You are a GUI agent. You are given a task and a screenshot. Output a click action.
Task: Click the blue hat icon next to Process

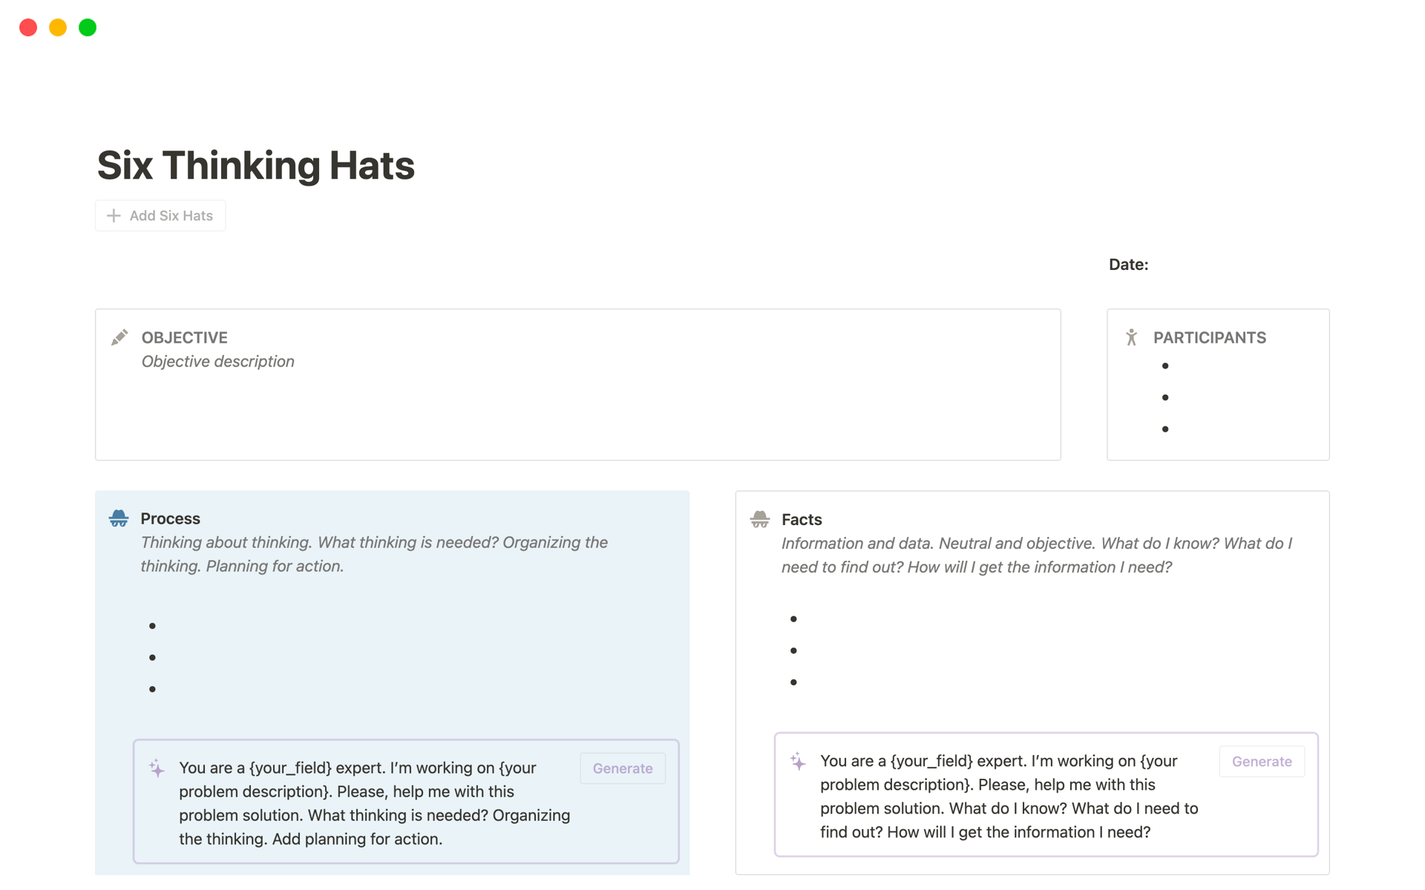[x=119, y=518]
